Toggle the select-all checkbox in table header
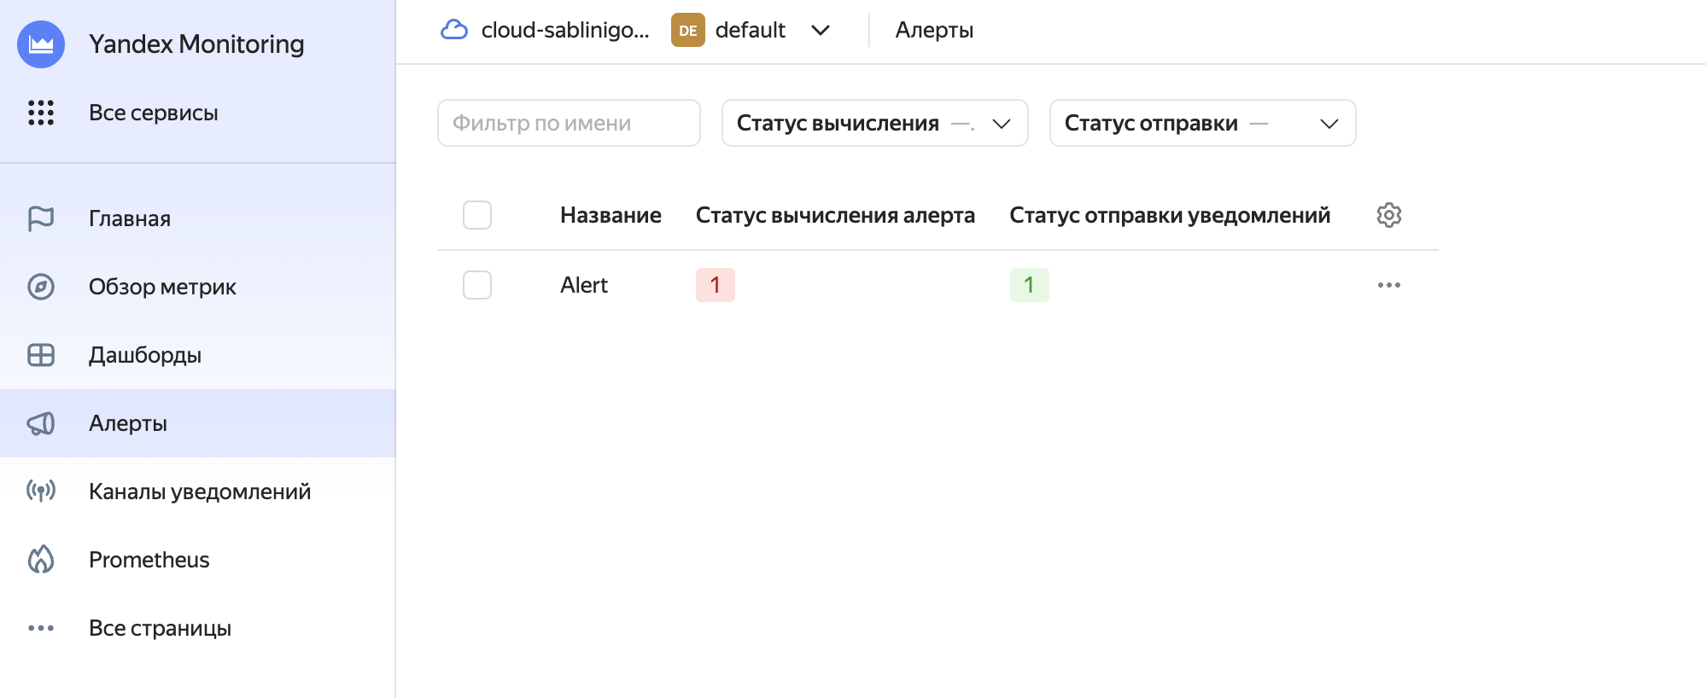The width and height of the screenshot is (1706, 698). pyautogui.click(x=477, y=215)
